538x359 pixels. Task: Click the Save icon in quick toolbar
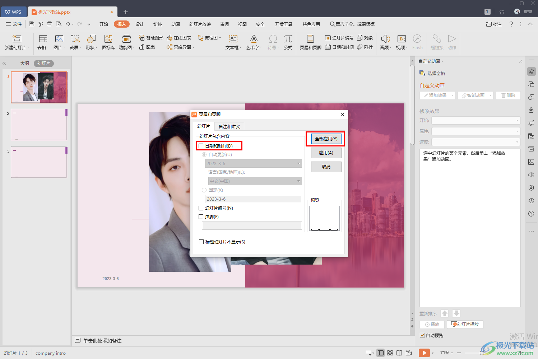[x=32, y=24]
